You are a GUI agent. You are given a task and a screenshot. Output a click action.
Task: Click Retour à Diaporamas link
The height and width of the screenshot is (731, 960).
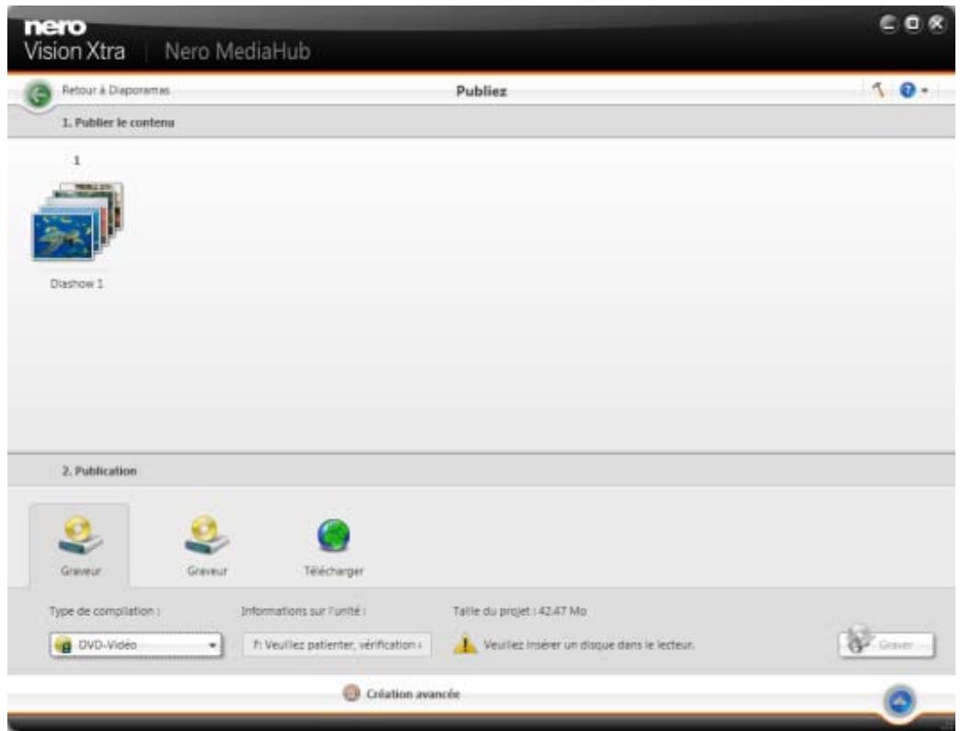(115, 90)
